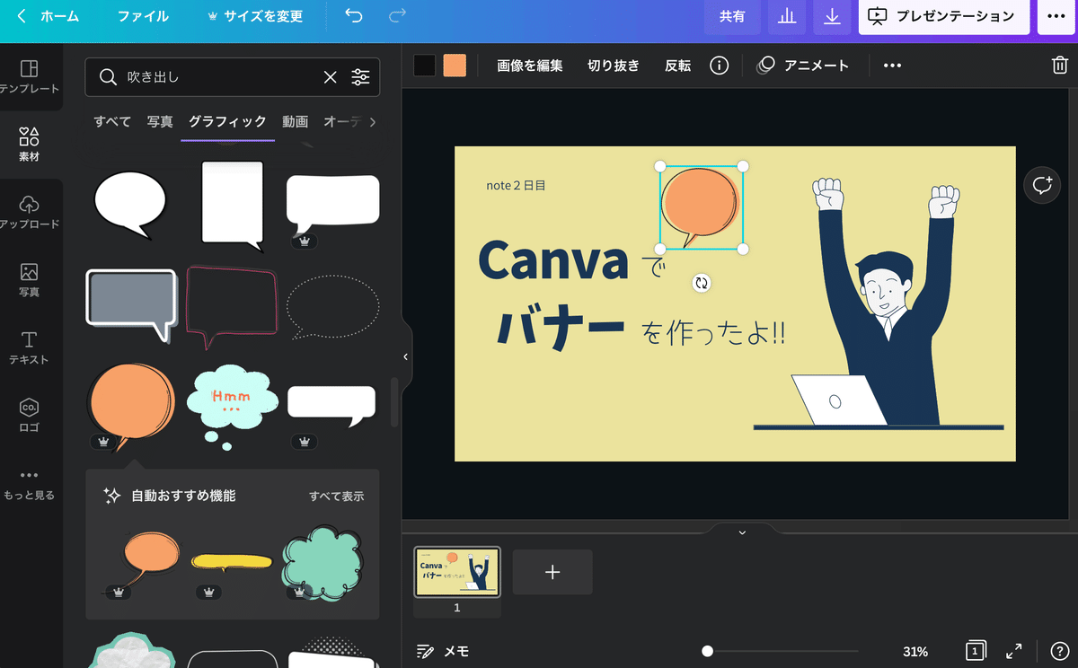This screenshot has height=668, width=1078.
Task: Adjust the zoom slider handle
Action: pyautogui.click(x=708, y=652)
